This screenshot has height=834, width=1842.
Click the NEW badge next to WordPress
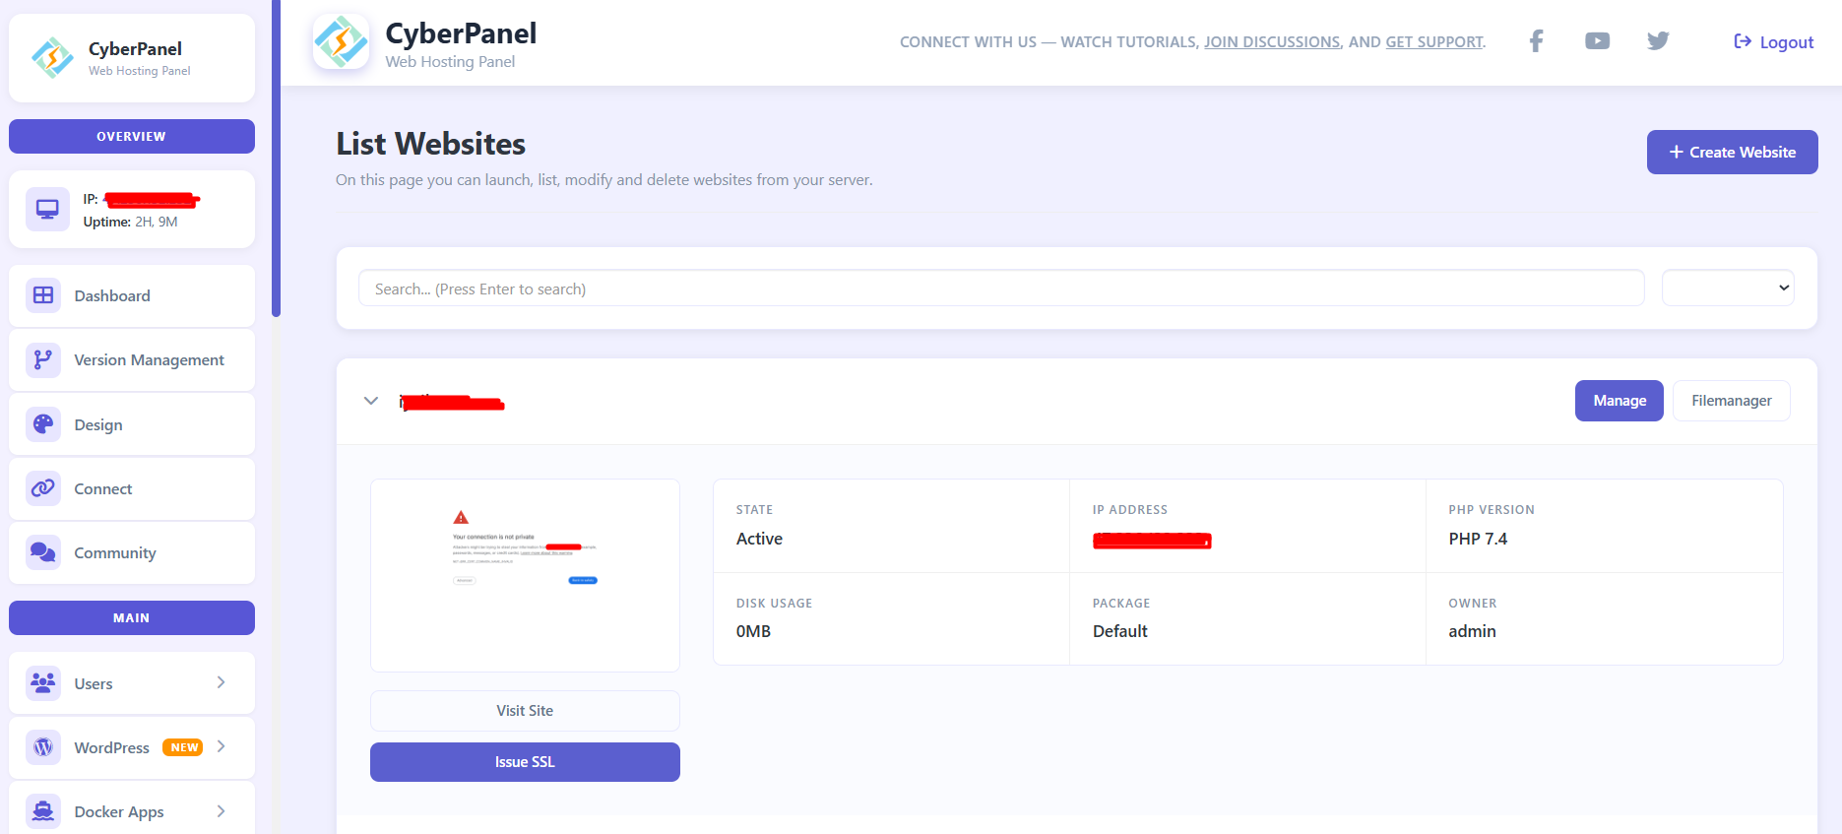pos(183,747)
